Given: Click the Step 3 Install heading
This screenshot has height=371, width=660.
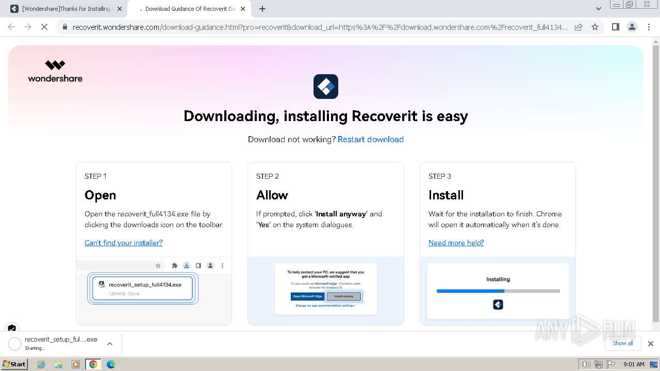Looking at the screenshot, I should tap(446, 195).
